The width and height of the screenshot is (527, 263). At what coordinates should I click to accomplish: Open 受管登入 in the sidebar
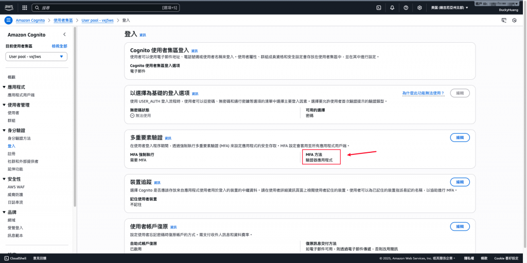[x=15, y=227]
